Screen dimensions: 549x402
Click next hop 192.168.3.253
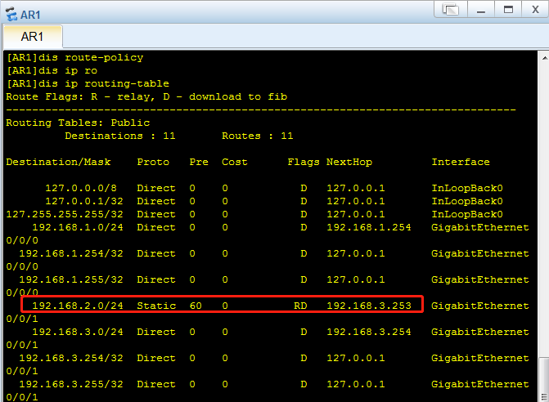[369, 306]
